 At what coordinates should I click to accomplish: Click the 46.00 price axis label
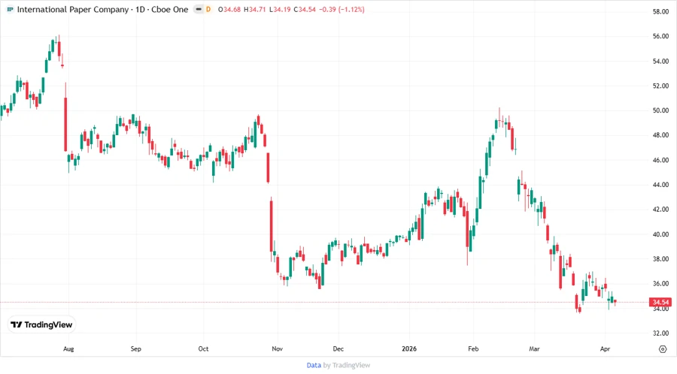point(660,160)
